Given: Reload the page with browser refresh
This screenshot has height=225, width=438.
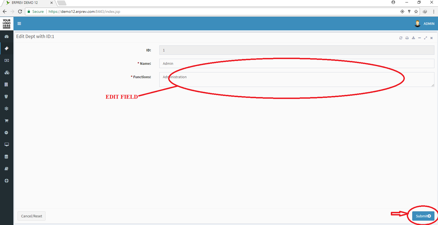Looking at the screenshot, I should [x=20, y=11].
